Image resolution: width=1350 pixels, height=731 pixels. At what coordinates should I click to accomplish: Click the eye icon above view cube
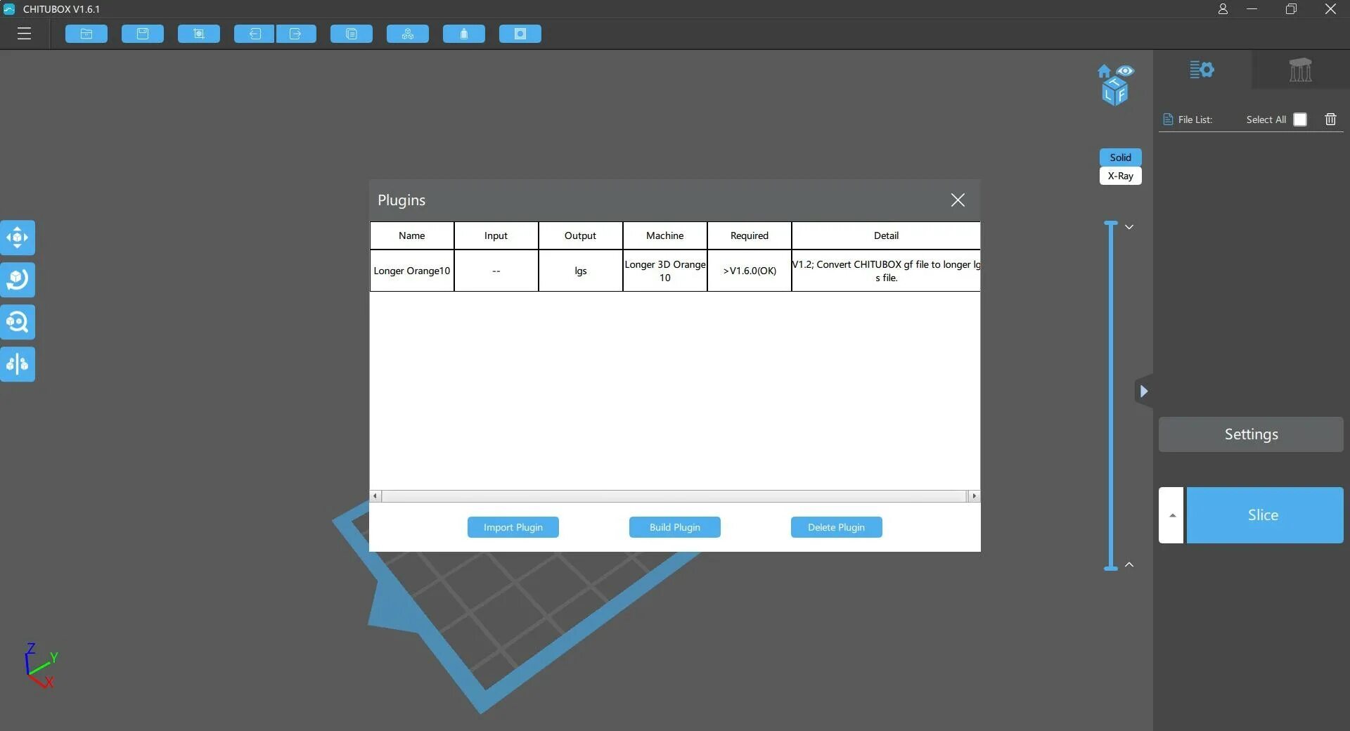1125,71
